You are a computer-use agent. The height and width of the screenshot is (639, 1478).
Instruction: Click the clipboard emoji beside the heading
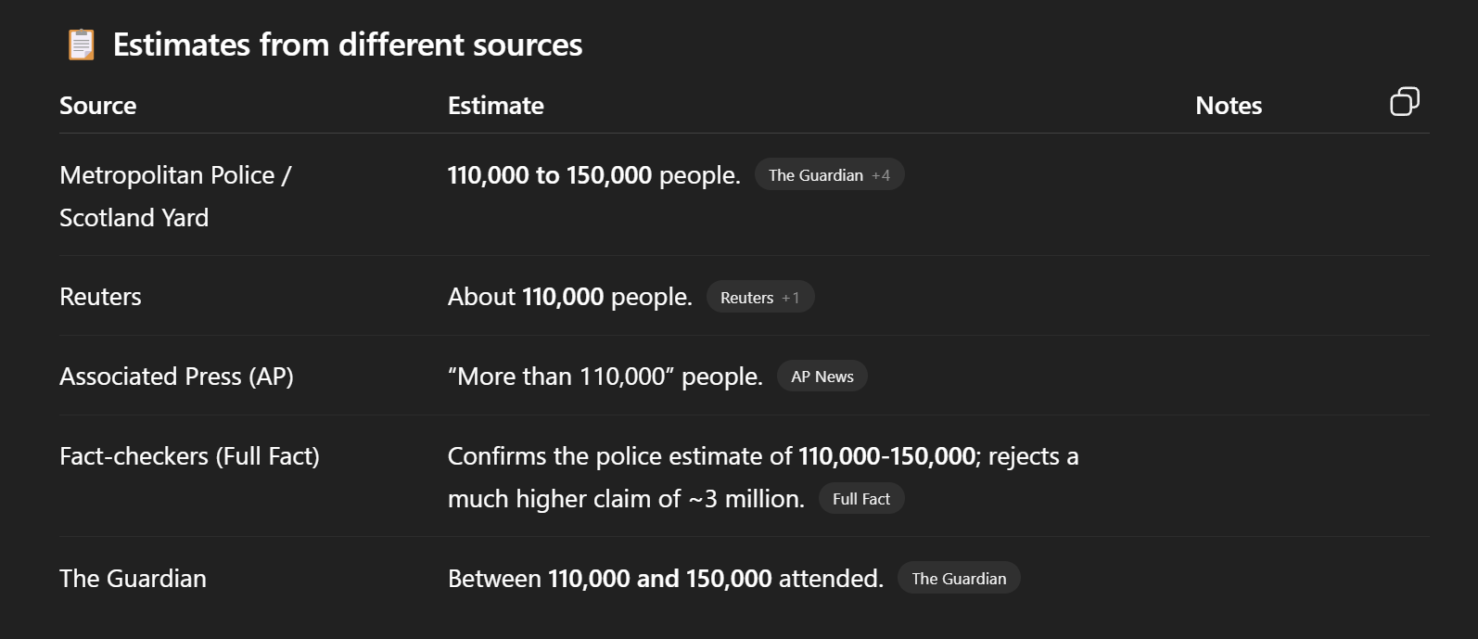tap(81, 45)
